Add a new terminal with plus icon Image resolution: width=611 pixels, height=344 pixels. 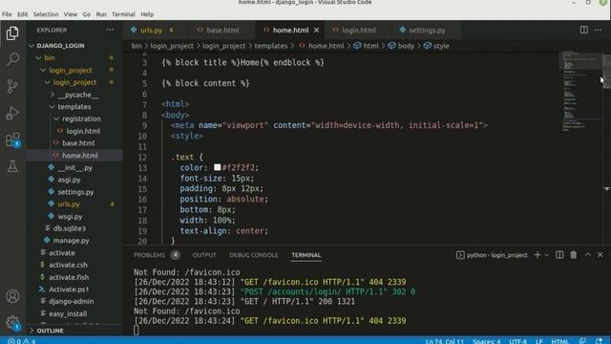[537, 255]
